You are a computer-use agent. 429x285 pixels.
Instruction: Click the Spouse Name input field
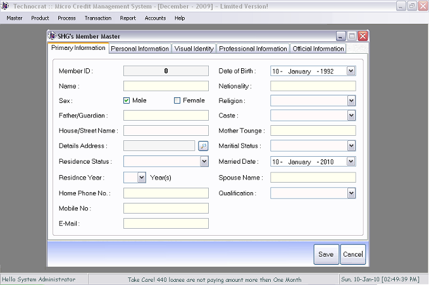coord(313,178)
